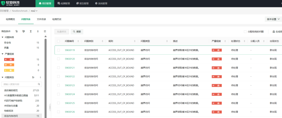The image size is (282, 118).
Task: Collapse the 严重程度 filter section
Action: click(3, 54)
